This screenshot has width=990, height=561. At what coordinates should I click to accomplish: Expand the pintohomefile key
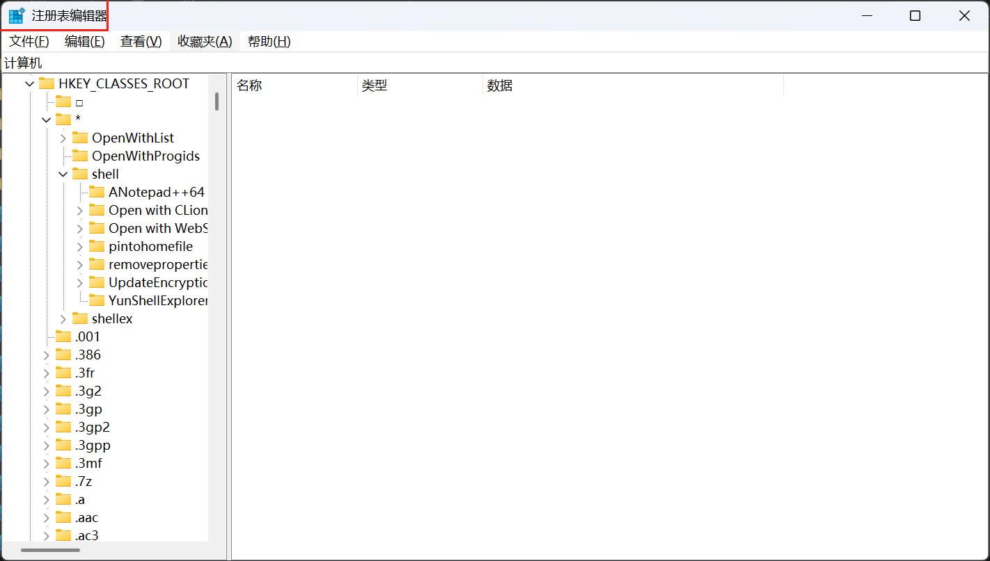click(x=79, y=247)
